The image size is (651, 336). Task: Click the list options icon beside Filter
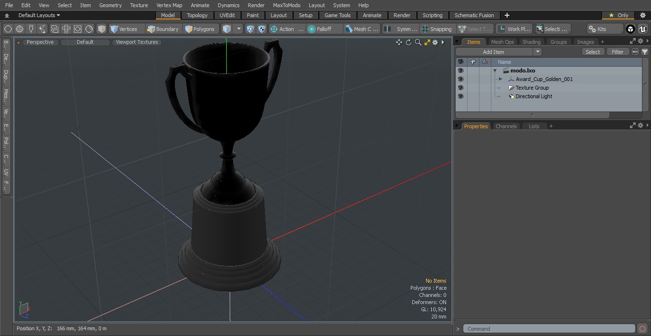tap(635, 52)
